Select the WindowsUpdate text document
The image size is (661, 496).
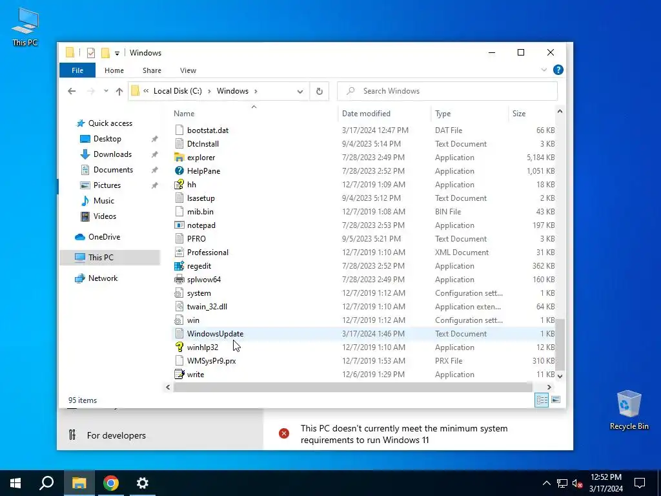[x=364, y=334]
